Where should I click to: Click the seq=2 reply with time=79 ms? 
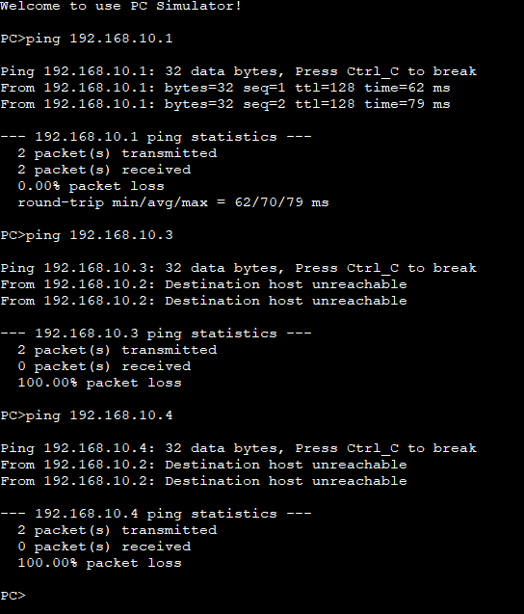tap(225, 104)
